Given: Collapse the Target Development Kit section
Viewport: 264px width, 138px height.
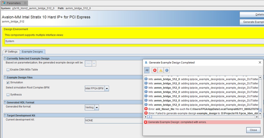Looking at the screenshot, I should point(5,115).
